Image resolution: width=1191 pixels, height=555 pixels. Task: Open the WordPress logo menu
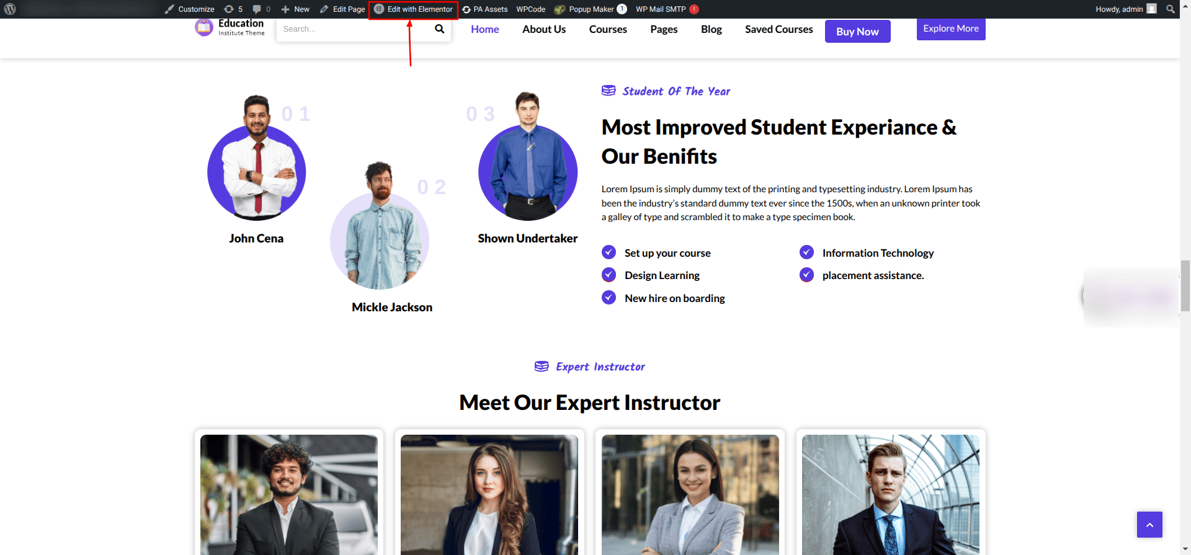(10, 9)
